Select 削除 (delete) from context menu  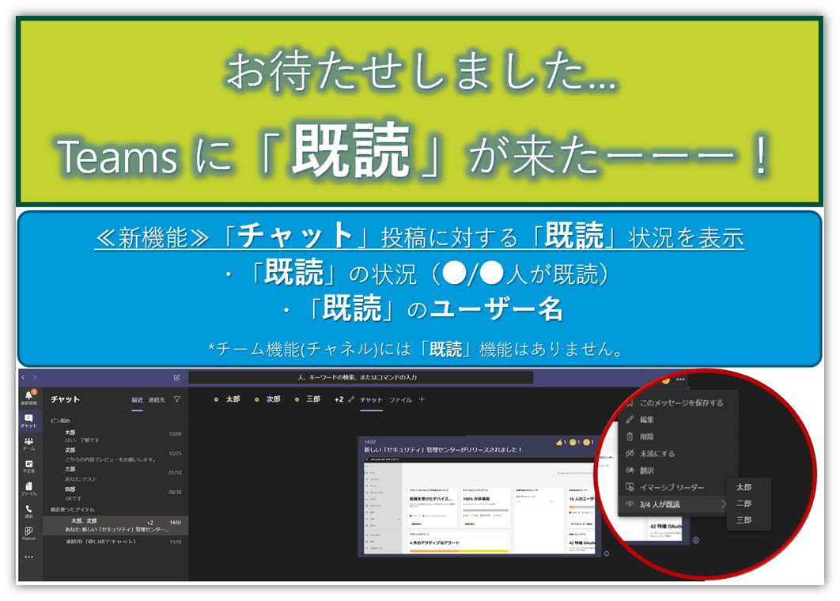(x=647, y=437)
